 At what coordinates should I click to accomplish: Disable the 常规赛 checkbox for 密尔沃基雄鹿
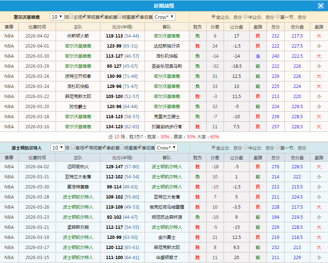tap(85, 16)
